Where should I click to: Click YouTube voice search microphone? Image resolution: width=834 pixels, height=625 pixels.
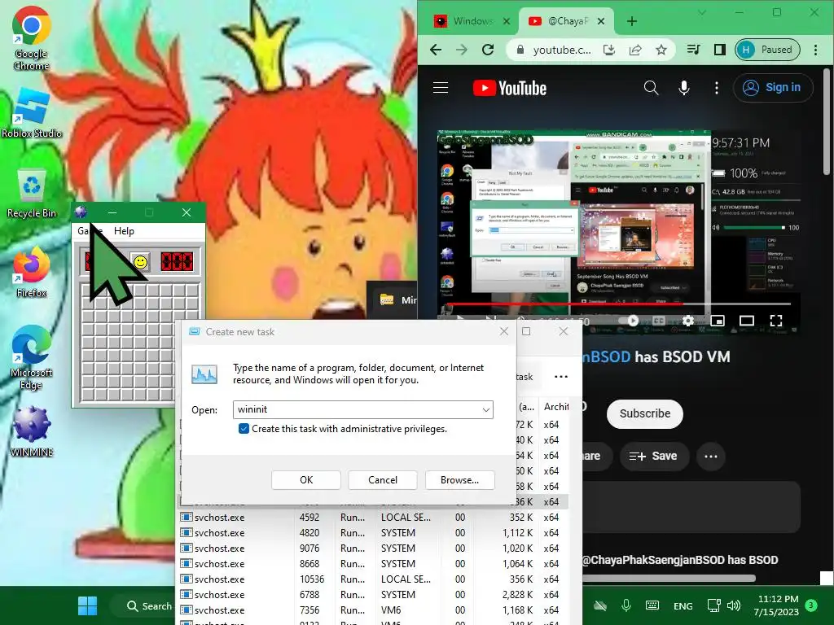point(684,88)
